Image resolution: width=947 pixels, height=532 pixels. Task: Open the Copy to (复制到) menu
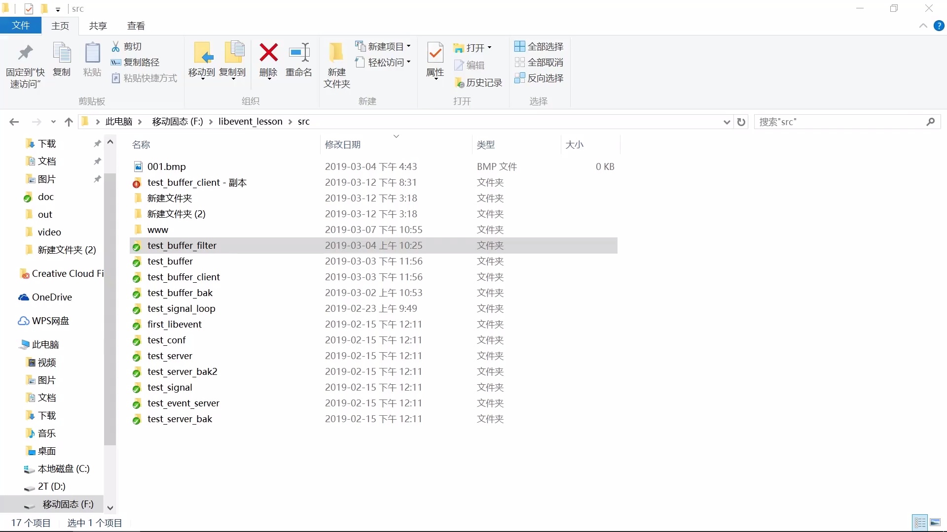click(x=232, y=60)
